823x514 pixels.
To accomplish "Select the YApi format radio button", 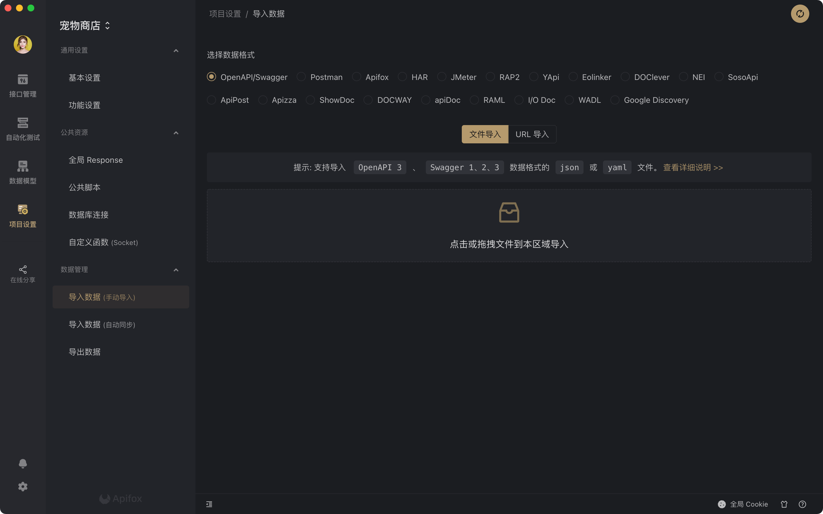I will click(x=534, y=77).
